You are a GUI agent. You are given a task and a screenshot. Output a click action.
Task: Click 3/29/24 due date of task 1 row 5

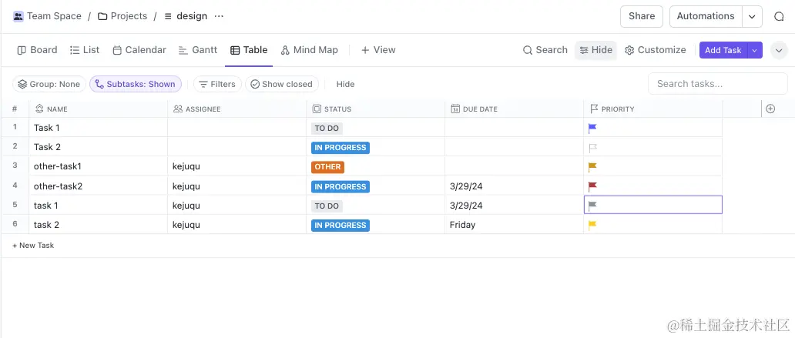466,206
